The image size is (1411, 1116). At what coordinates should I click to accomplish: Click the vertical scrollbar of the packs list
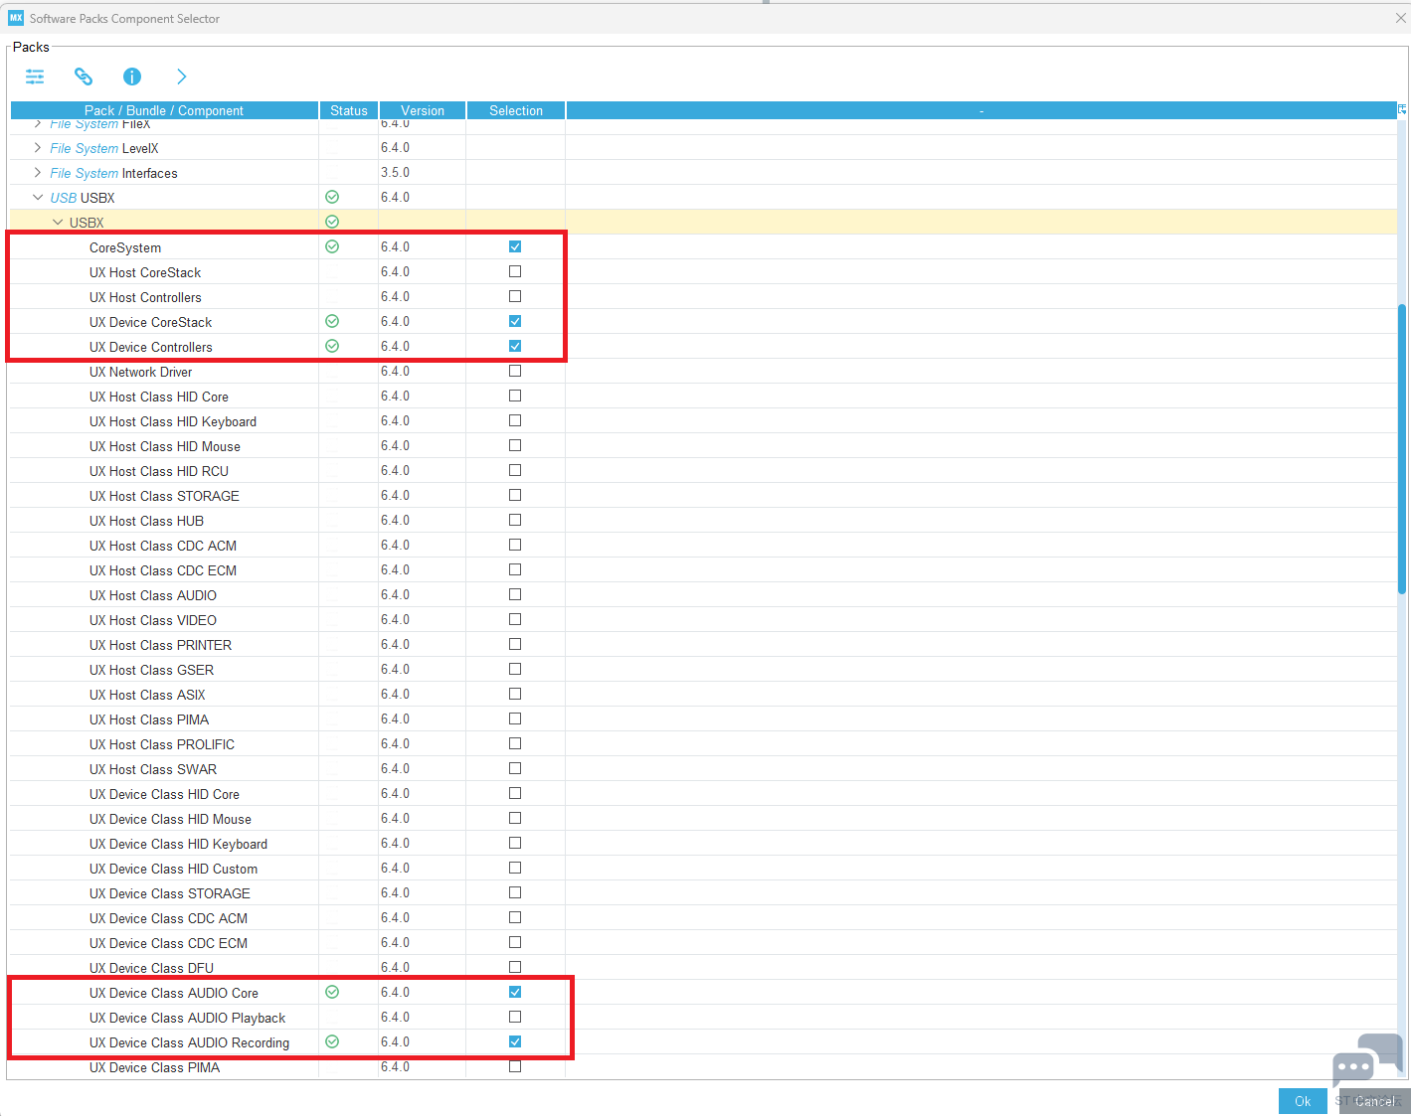coord(1402,449)
